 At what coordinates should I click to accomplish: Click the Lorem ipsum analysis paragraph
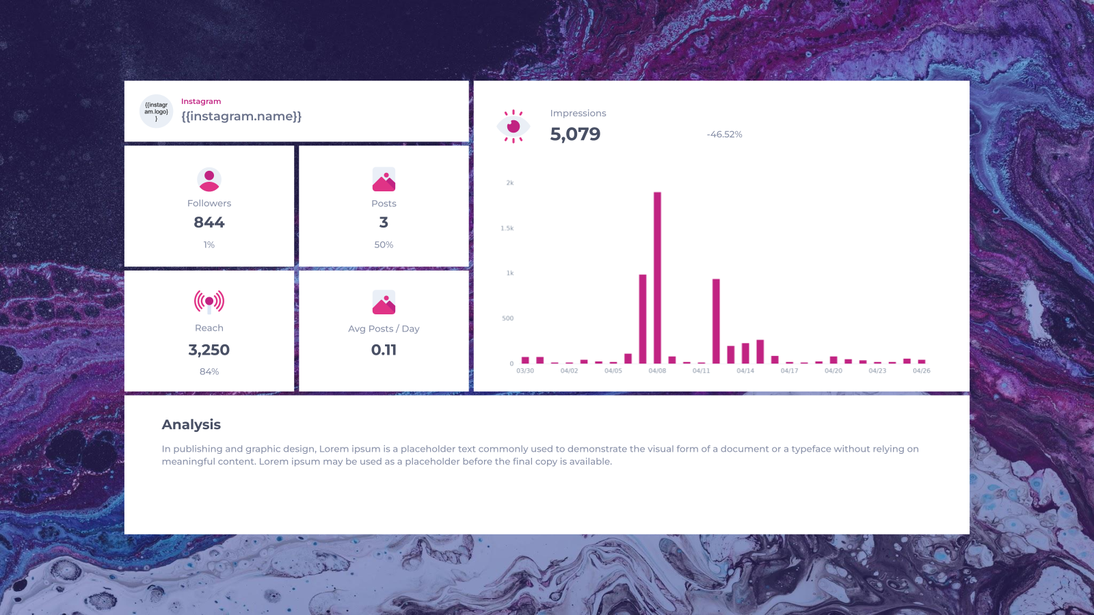click(x=540, y=455)
